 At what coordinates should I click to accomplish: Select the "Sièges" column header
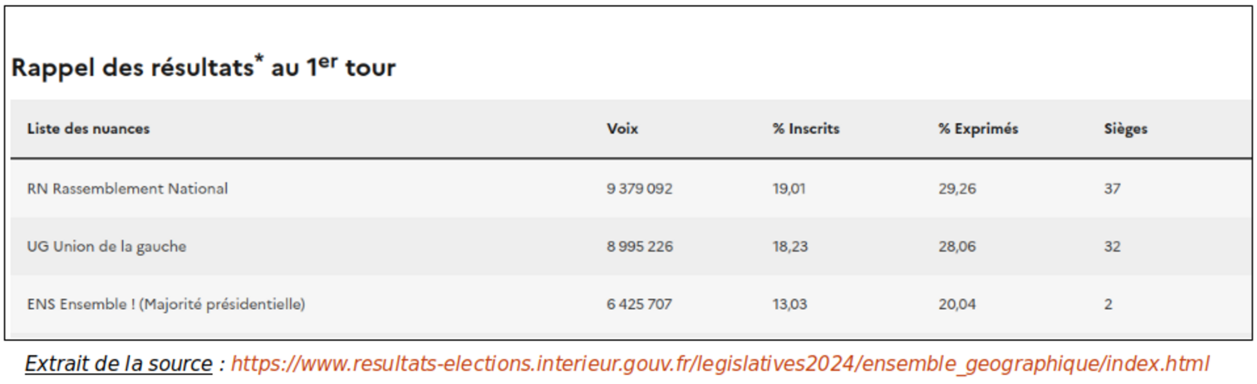[x=1126, y=129]
